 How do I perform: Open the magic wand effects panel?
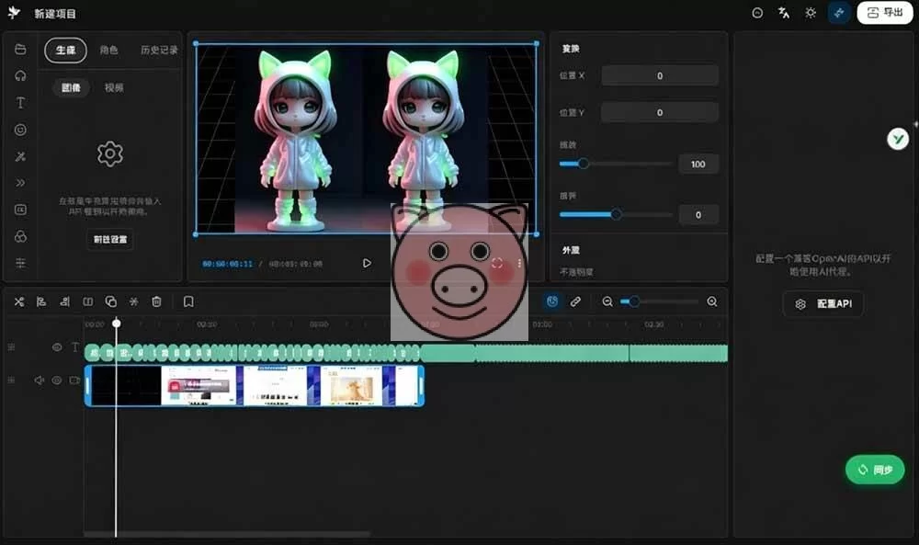[20, 156]
